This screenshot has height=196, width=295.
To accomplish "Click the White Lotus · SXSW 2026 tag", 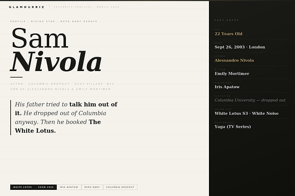I will pyautogui.click(x=33, y=187).
